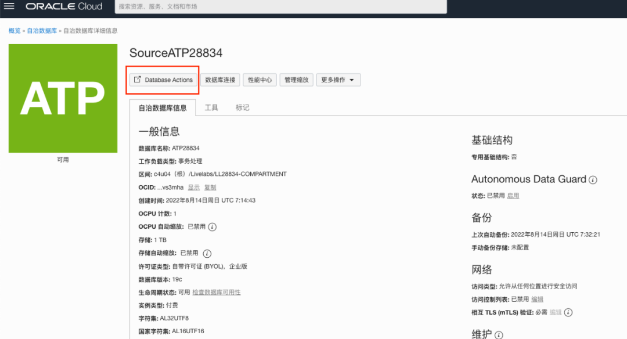Image resolution: width=627 pixels, height=339 pixels.
Task: Click info icon next to 存储自动缩放
Action: point(207,254)
